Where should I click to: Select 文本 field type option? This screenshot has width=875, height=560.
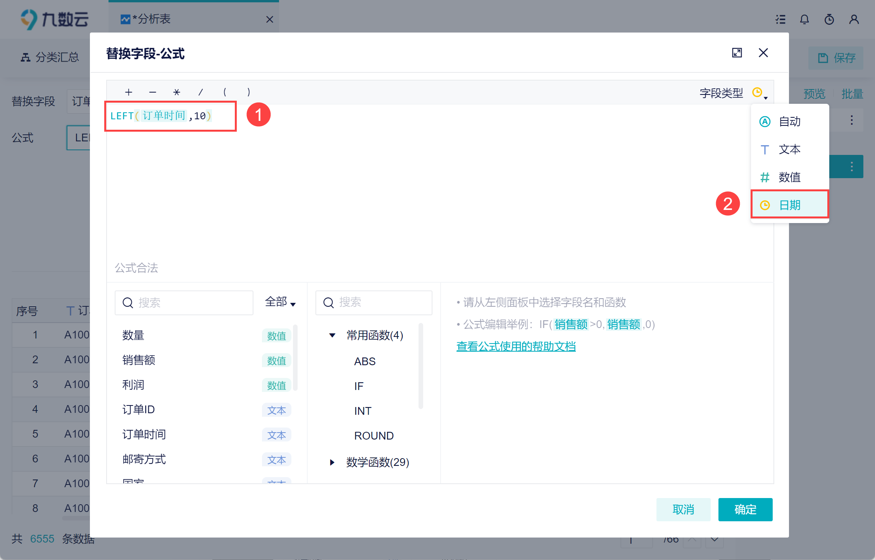click(789, 149)
